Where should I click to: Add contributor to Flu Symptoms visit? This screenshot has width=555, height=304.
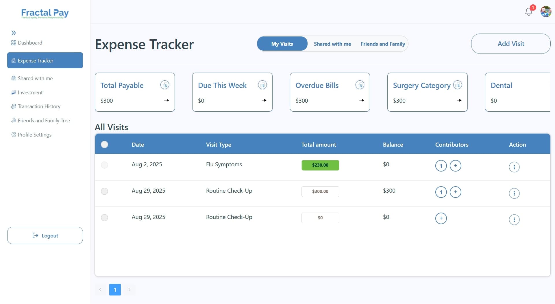click(x=455, y=166)
